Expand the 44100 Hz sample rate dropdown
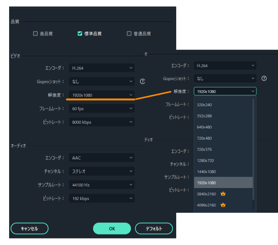278x245 pixels. [101, 185]
